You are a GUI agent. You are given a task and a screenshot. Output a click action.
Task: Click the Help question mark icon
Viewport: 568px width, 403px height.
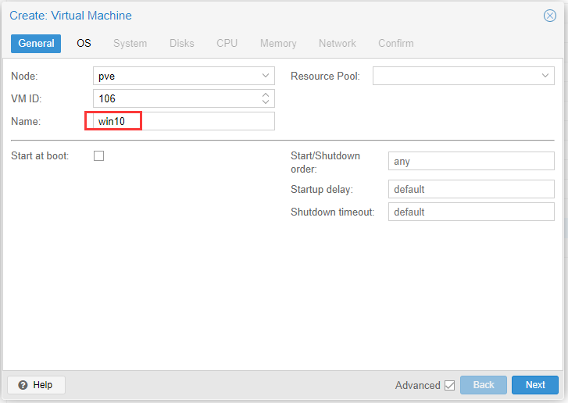pyautogui.click(x=23, y=385)
